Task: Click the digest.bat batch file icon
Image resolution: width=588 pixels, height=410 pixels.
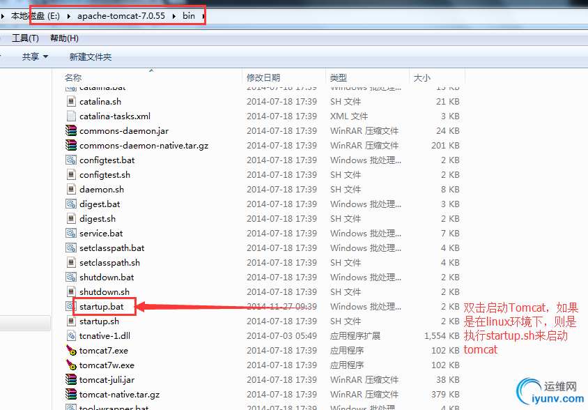Action: [71, 204]
